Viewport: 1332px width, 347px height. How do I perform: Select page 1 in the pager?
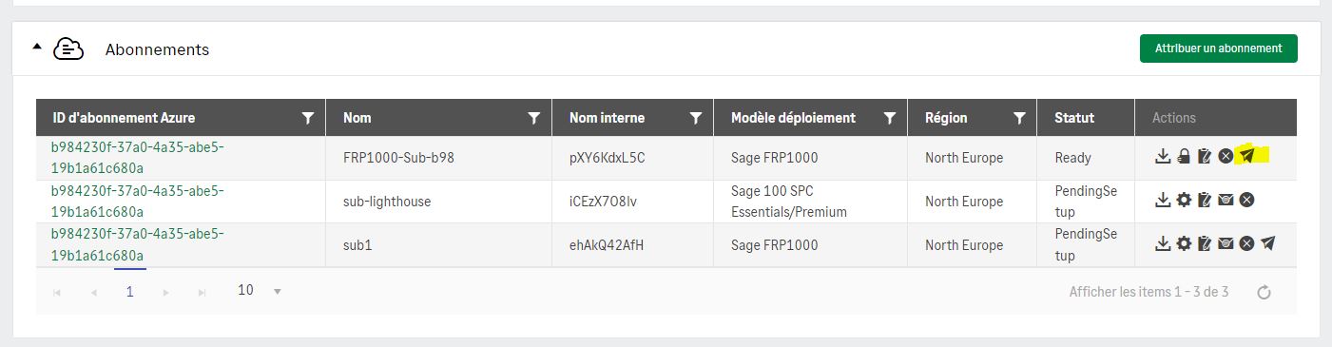click(130, 292)
